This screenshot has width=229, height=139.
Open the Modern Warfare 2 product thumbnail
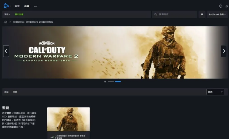[x=68, y=119]
